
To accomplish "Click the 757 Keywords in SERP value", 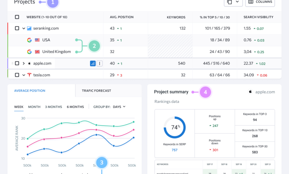I will (175, 150).
